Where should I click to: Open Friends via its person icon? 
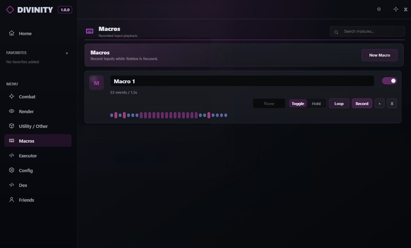12,200
